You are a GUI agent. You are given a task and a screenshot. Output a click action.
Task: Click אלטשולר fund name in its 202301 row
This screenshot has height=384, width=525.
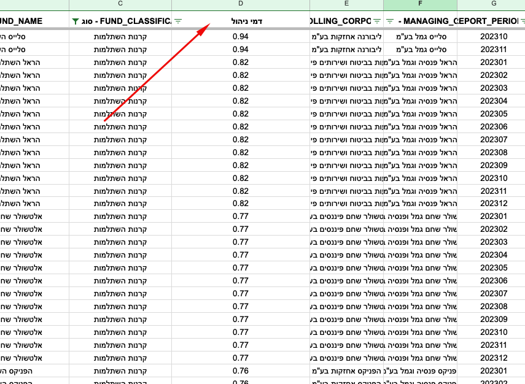pos(34,217)
